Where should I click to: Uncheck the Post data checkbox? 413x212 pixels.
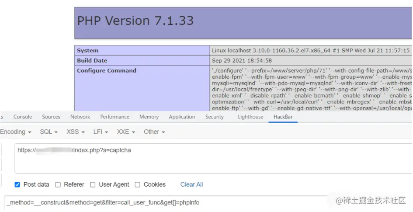point(17,185)
